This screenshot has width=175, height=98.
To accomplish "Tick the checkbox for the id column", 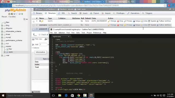I will tap(34, 22).
